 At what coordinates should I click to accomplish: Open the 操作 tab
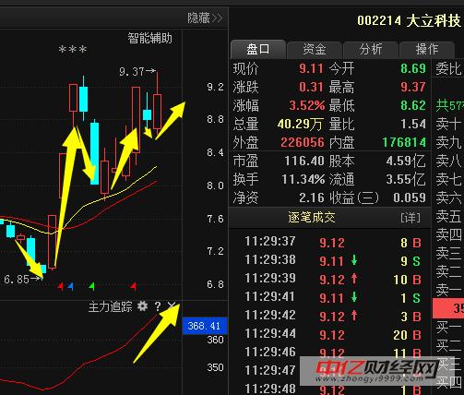pyautogui.click(x=427, y=49)
